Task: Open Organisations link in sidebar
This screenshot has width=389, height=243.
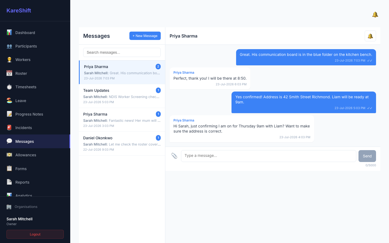Action: pyautogui.click(x=35, y=207)
